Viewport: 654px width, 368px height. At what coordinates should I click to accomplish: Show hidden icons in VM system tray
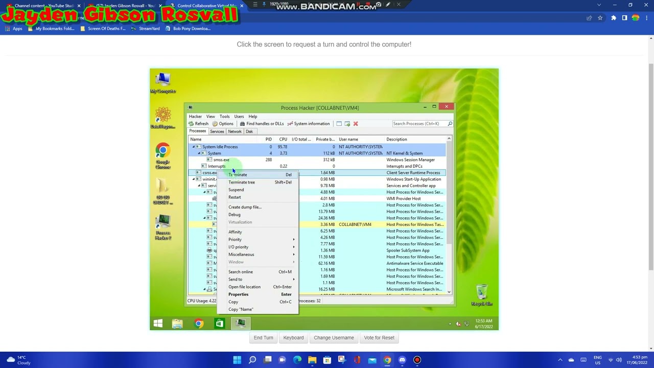click(x=450, y=324)
